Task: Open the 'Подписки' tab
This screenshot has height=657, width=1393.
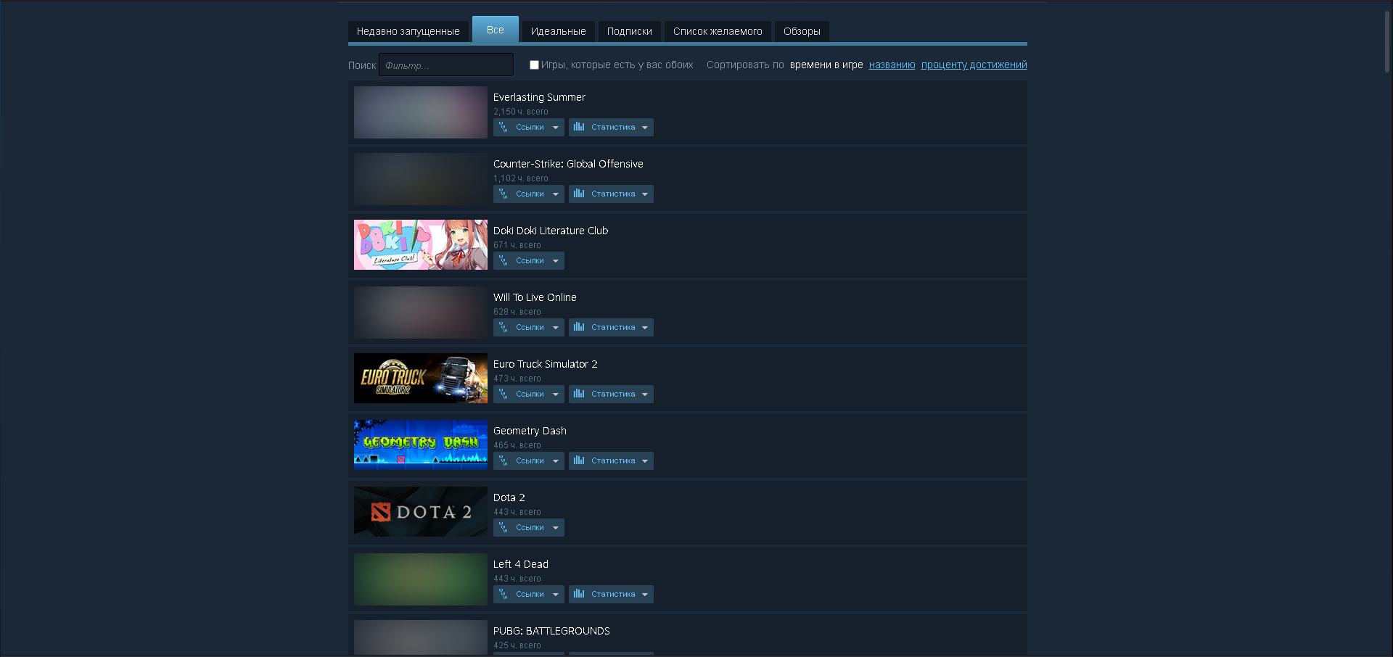Action: (629, 31)
